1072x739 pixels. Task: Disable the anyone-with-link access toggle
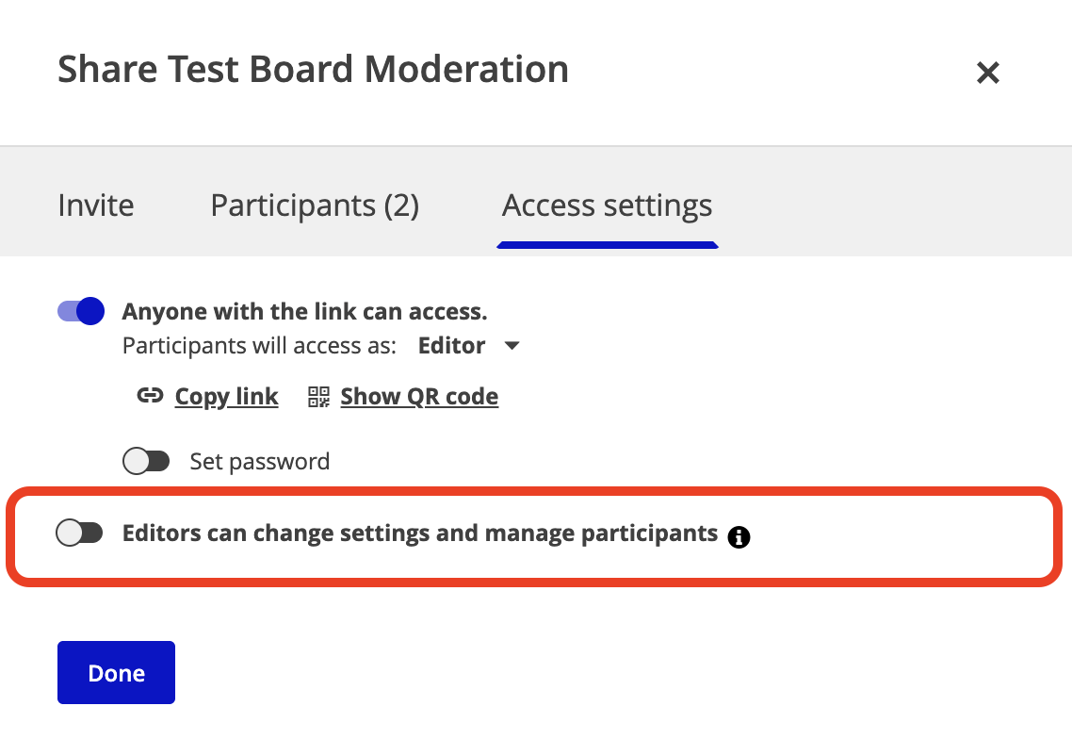point(81,311)
